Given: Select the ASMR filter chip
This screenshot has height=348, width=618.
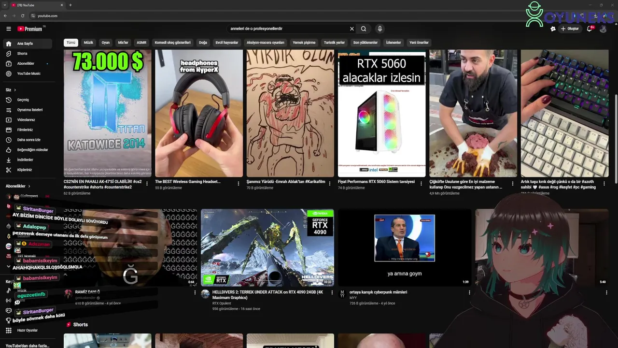Looking at the screenshot, I should tap(141, 43).
